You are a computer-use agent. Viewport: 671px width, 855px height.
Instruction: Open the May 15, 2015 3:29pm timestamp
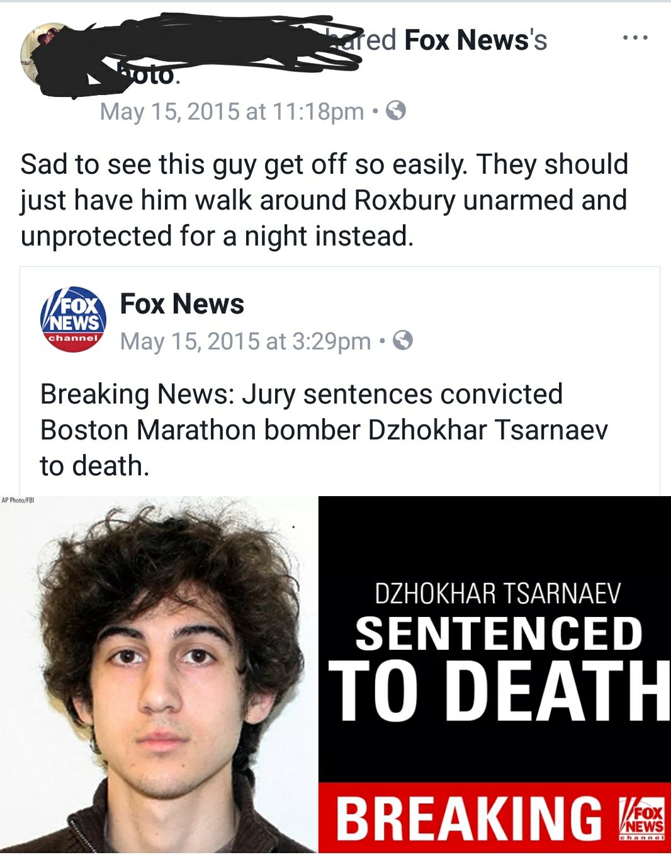pyautogui.click(x=245, y=341)
